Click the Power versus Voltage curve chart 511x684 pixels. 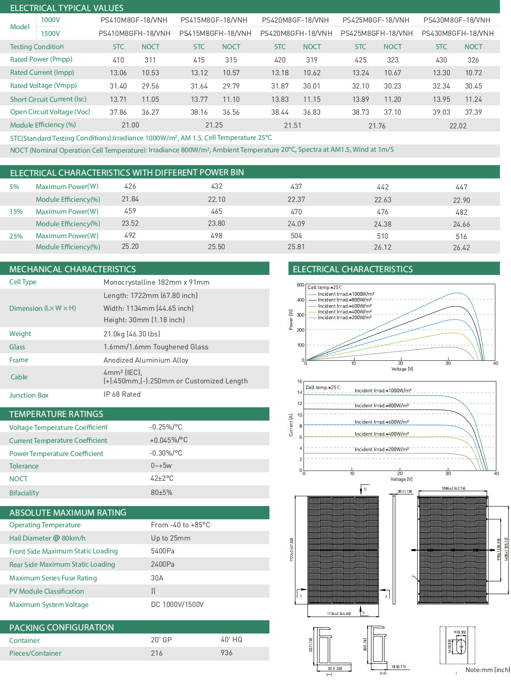click(x=400, y=323)
